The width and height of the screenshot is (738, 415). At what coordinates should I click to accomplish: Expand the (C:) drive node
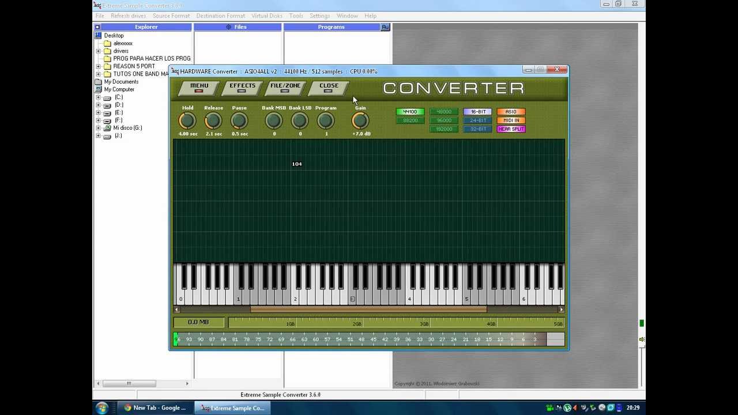[x=98, y=97]
